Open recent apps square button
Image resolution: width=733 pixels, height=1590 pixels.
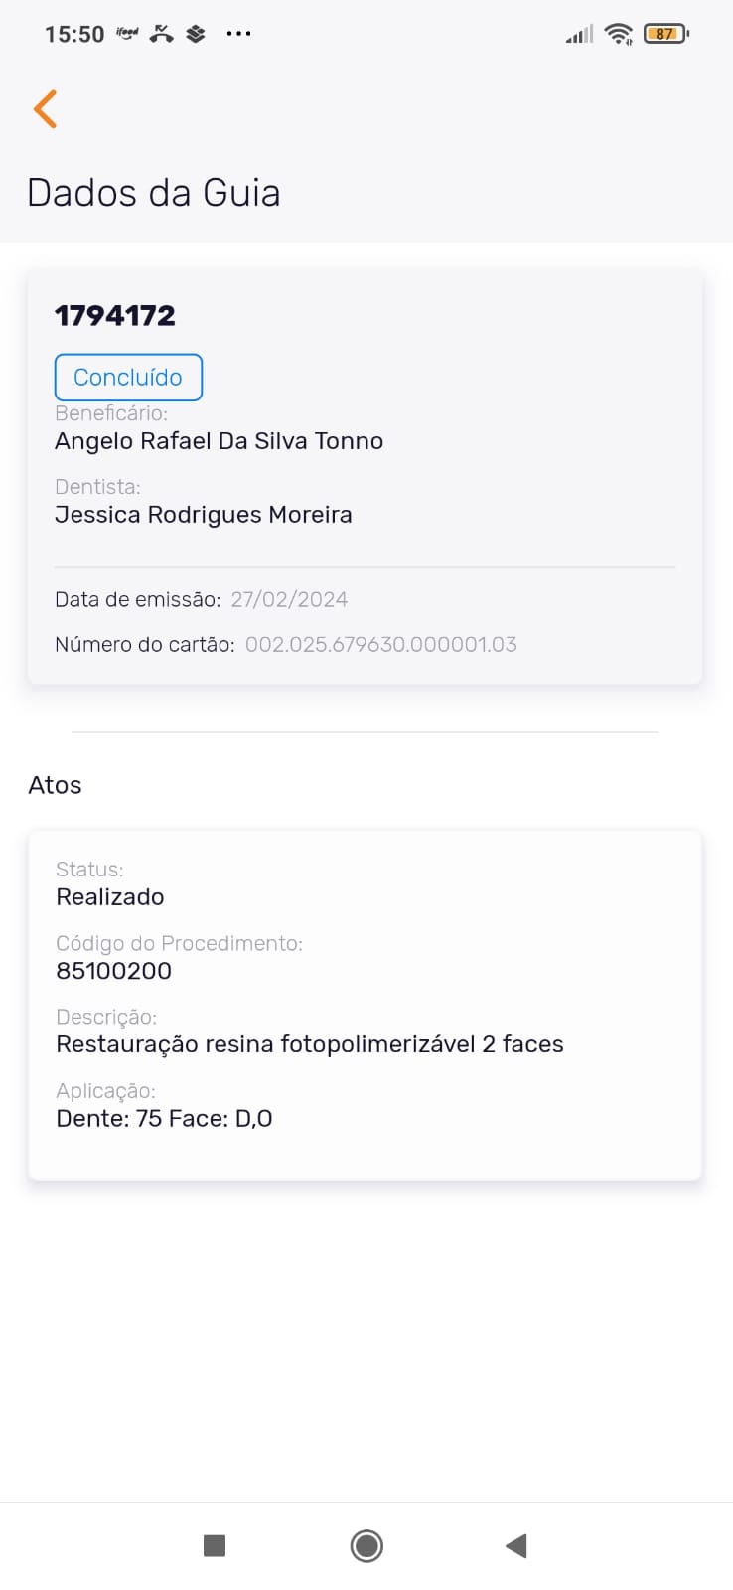pyautogui.click(x=215, y=1545)
